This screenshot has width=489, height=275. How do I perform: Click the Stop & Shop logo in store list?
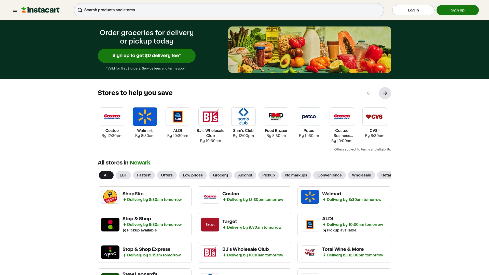click(110, 225)
